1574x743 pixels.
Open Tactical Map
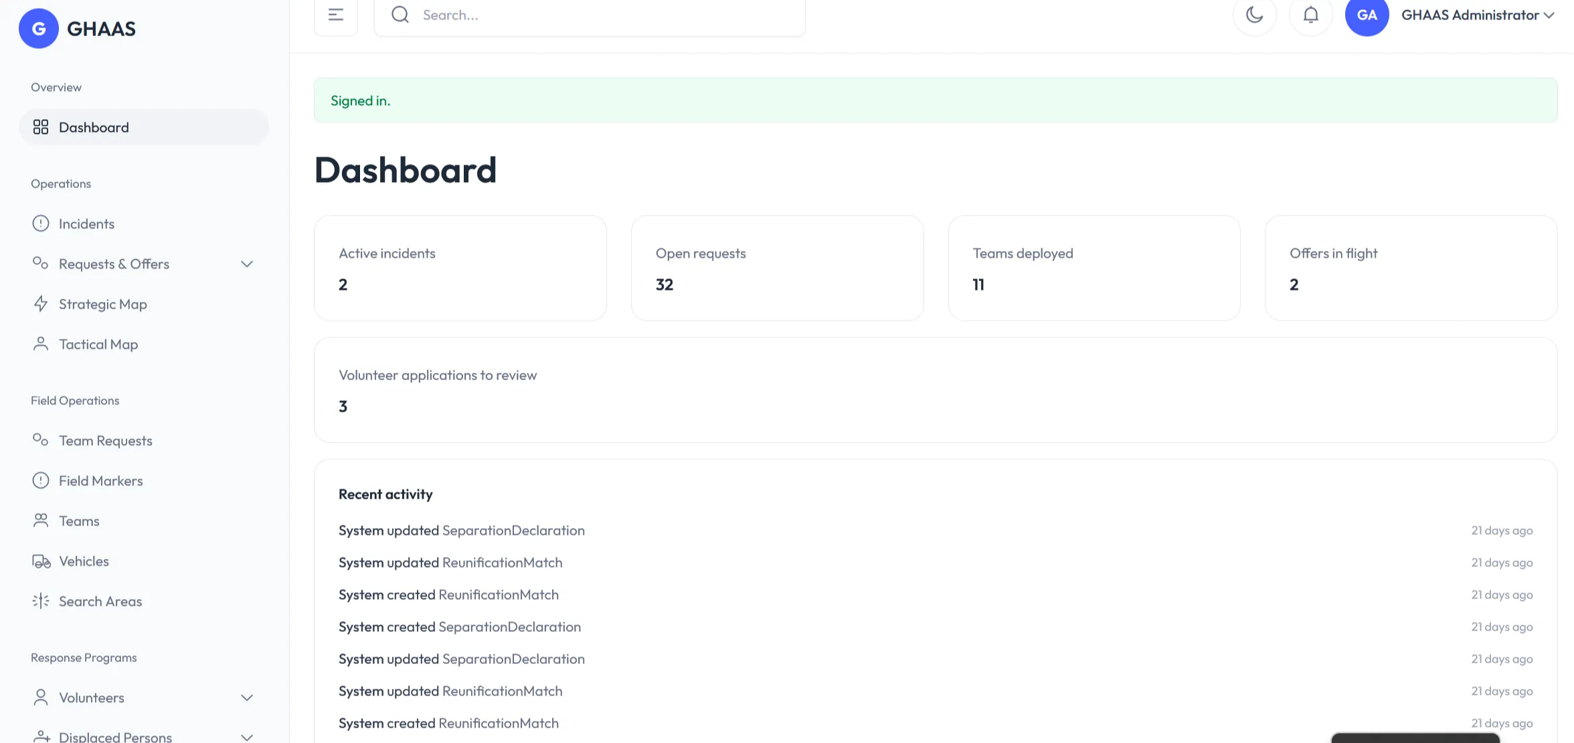pyautogui.click(x=144, y=344)
